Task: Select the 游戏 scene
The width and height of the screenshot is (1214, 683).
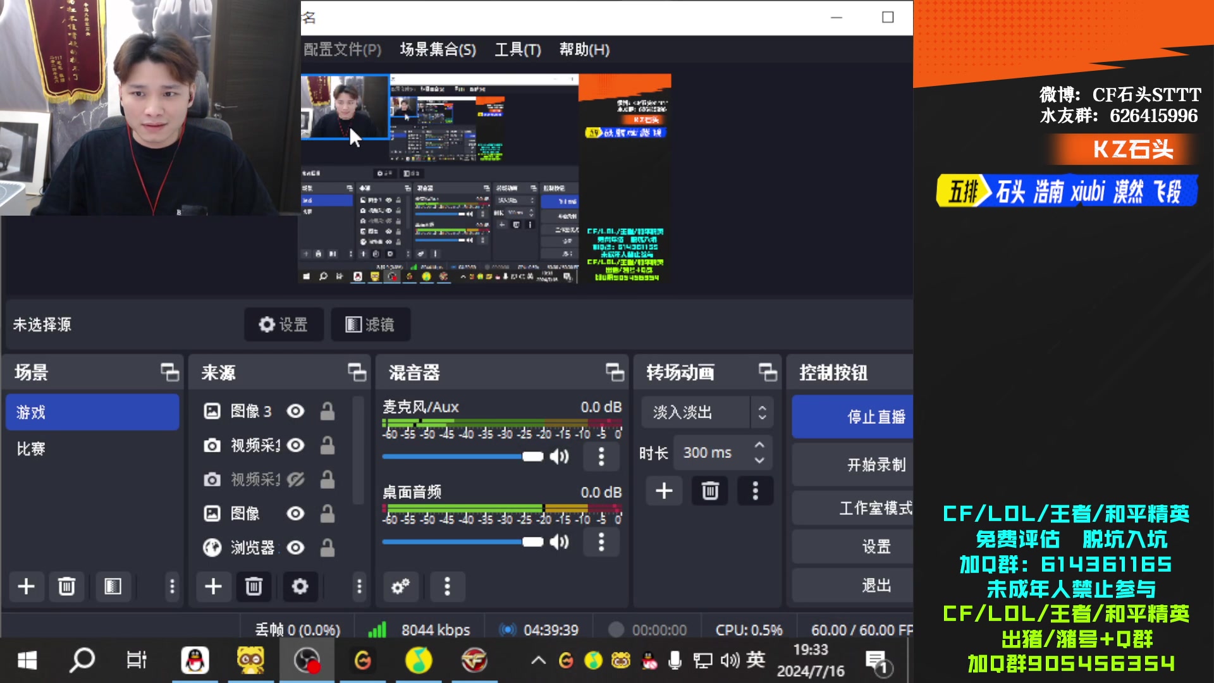Action: coord(93,412)
